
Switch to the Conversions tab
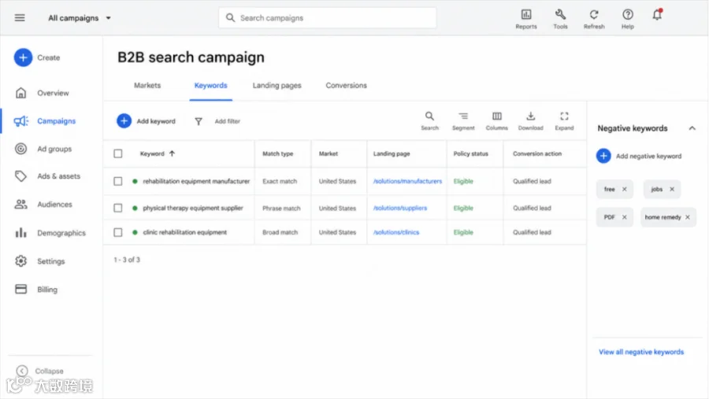tap(346, 86)
